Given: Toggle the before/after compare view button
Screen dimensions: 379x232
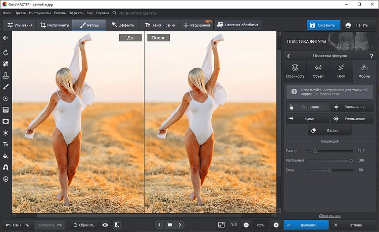Looking at the screenshot, I should pos(117,224).
